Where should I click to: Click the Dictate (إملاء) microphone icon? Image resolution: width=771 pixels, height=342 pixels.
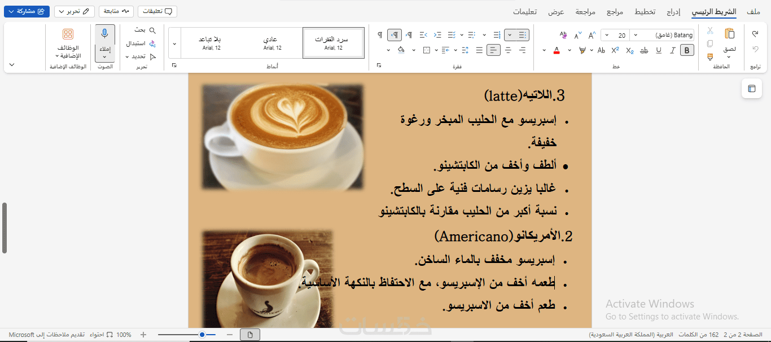(x=104, y=34)
